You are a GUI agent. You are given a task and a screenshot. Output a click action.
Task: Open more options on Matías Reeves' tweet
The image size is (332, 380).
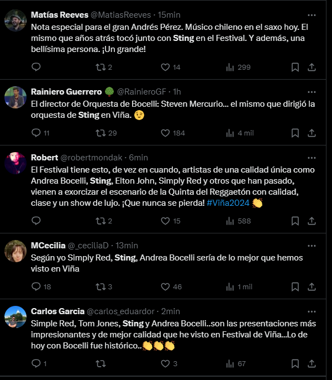tap(312, 15)
